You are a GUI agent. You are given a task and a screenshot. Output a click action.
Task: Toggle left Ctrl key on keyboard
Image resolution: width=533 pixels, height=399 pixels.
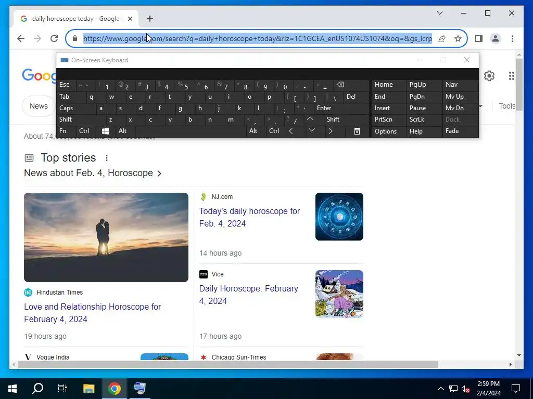pos(86,131)
